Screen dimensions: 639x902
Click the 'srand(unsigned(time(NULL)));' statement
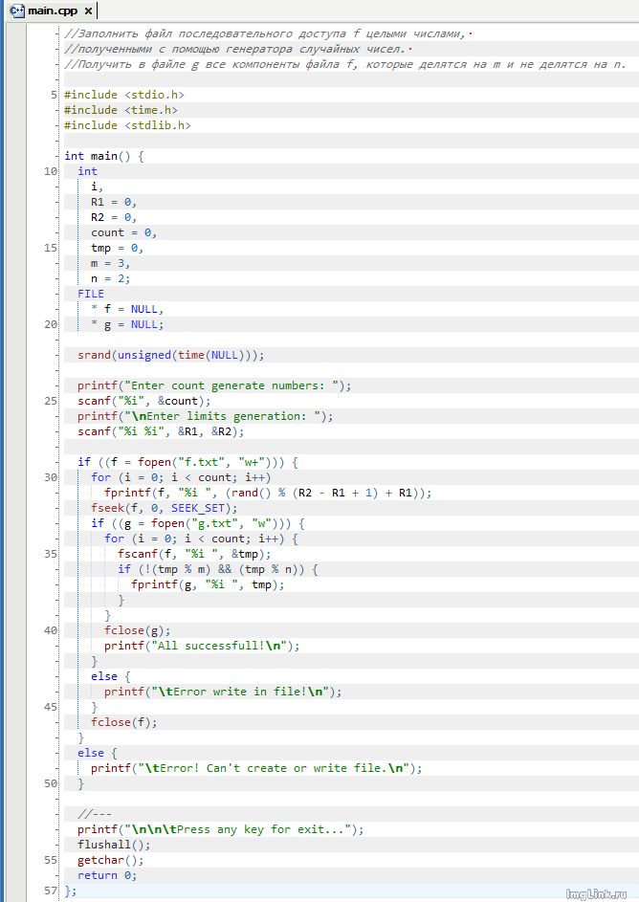pyautogui.click(x=171, y=355)
